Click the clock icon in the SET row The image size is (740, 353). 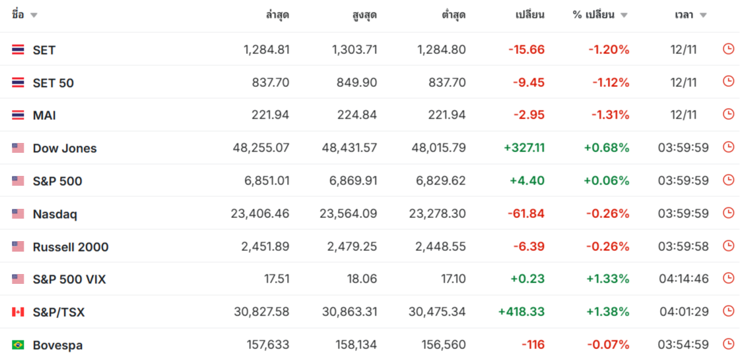728,49
